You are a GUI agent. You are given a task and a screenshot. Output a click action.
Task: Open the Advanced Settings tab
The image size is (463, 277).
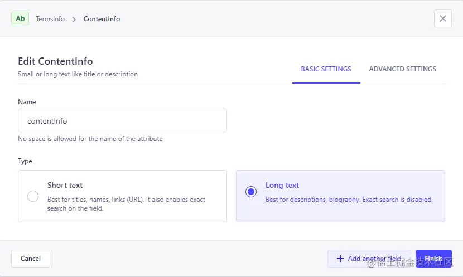[402, 69]
